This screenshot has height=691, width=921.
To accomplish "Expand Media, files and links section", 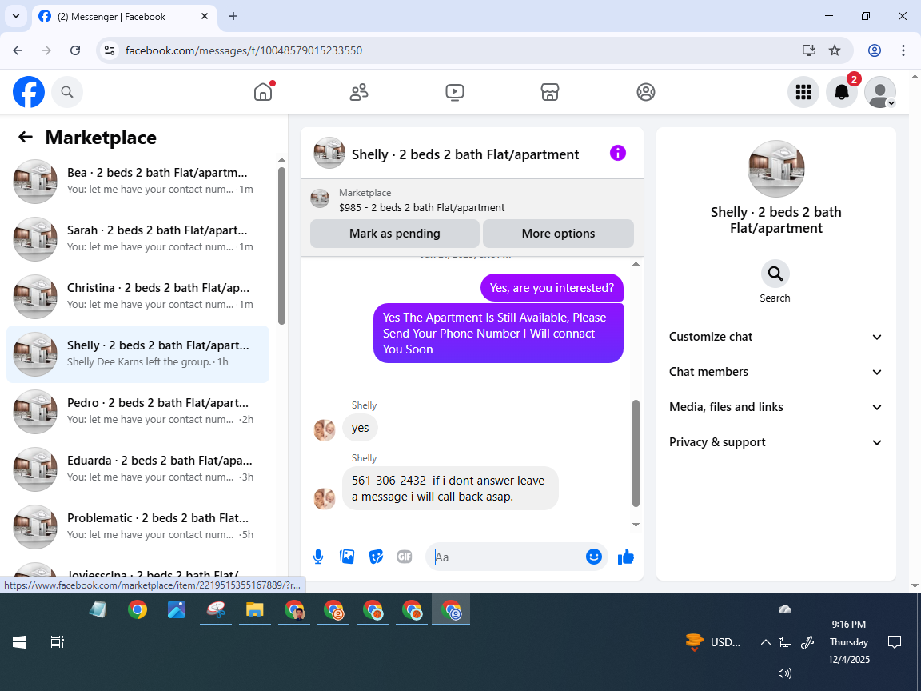I will (x=775, y=407).
